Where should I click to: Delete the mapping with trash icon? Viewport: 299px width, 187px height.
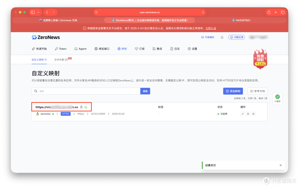248,114
